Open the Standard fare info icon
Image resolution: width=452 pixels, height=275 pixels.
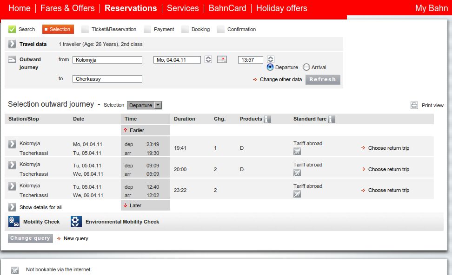tap(332, 119)
